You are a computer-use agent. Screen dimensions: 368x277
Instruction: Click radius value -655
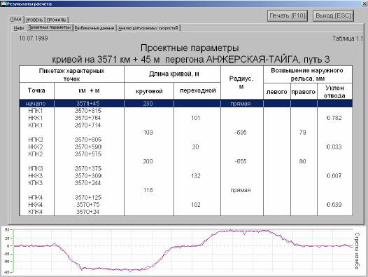click(x=241, y=161)
